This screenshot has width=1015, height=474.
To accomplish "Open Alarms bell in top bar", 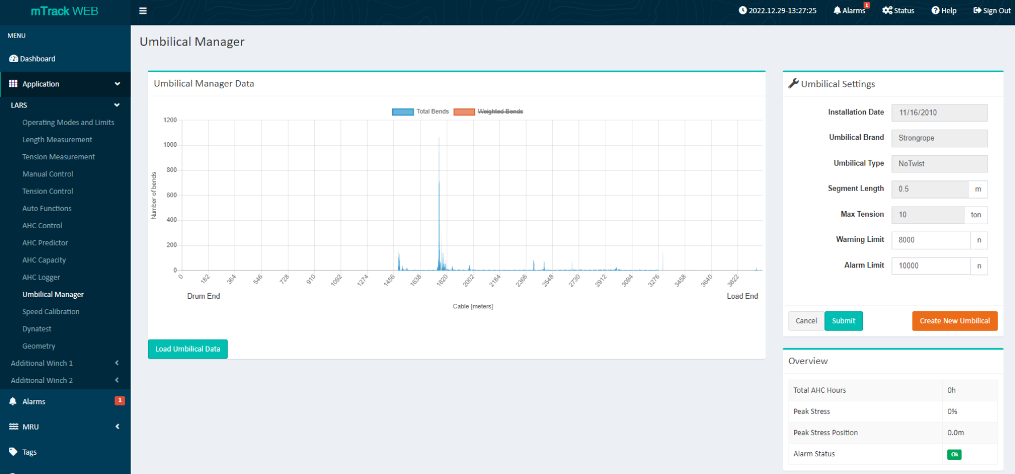I will pos(849,10).
